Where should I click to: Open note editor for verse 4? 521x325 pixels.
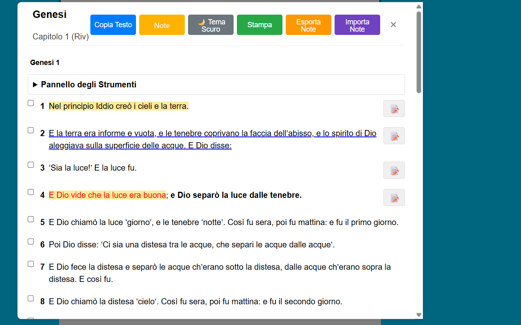coord(394,197)
